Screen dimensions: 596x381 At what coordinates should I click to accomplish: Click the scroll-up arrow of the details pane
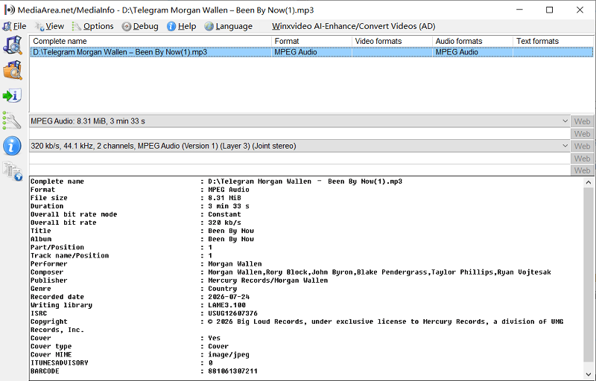click(x=589, y=182)
